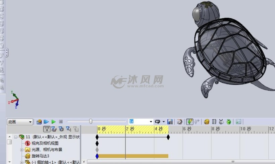Click the timeline horizontal scrollbar thumb

(181, 162)
